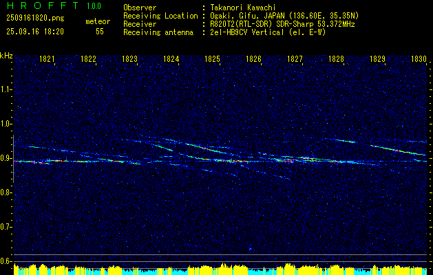Click the Receiving antenna label
Viewport: 433px width, 275px height.
(x=158, y=32)
